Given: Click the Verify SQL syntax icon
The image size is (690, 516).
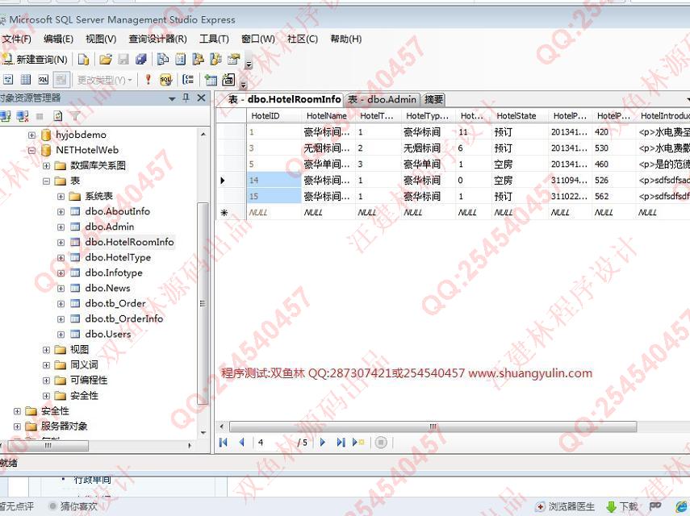Looking at the screenshot, I should click(166, 80).
